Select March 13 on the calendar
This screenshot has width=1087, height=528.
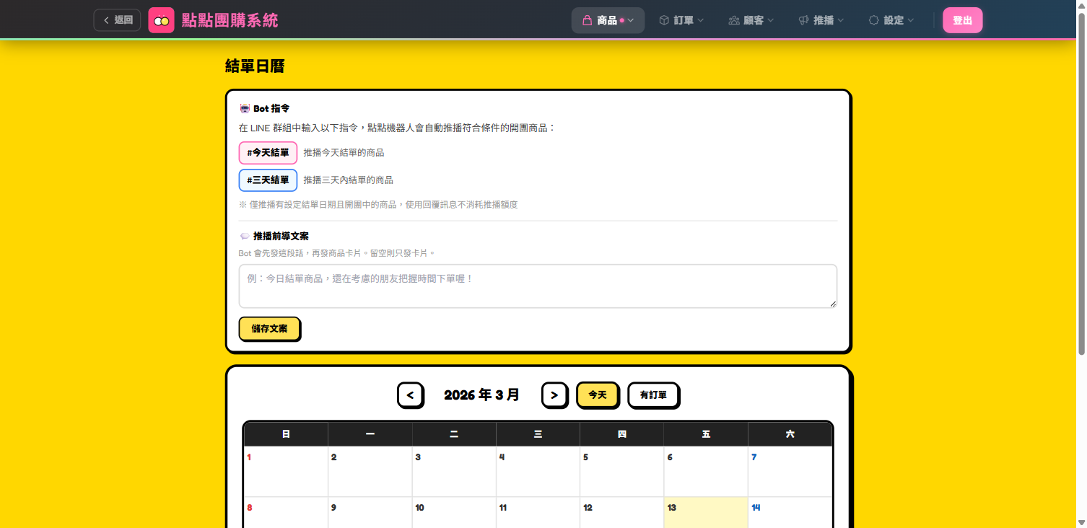point(705,512)
